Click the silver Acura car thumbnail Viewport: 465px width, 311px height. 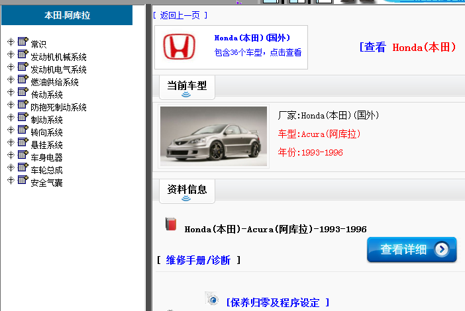click(213, 136)
